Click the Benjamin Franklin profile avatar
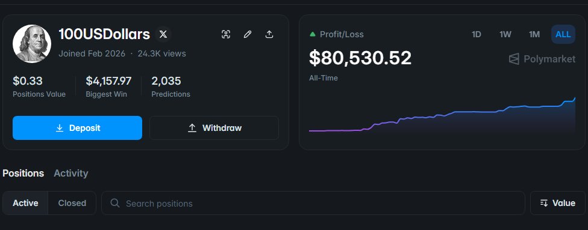This screenshot has height=230, width=588. point(32,44)
